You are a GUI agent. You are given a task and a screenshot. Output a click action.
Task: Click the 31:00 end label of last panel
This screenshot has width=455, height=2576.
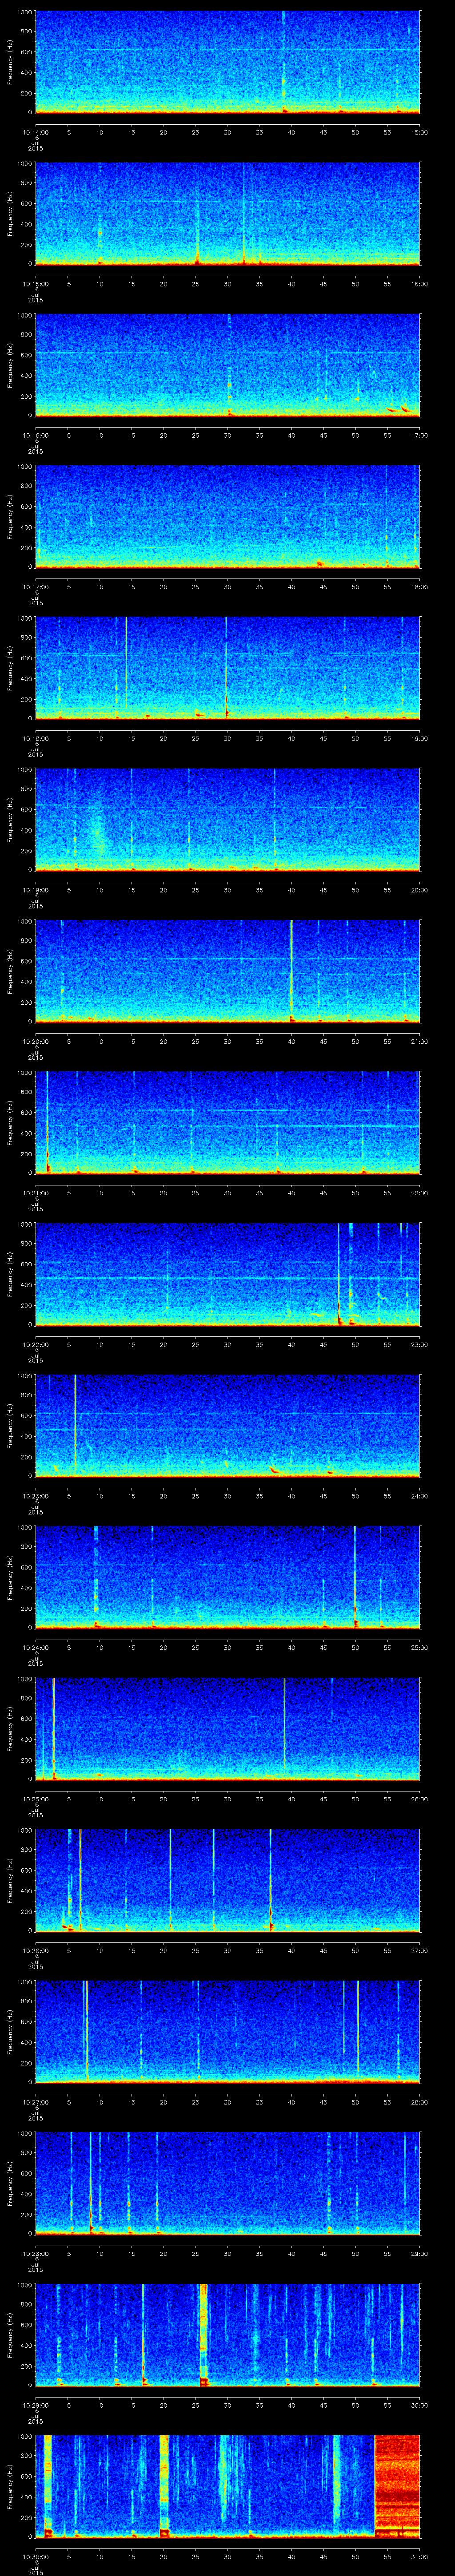pos(420,2556)
